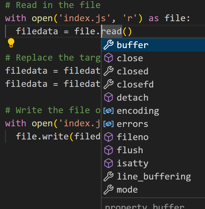The image size is (205, 209).
Task: Click the cube icon next to close
Action: [x=109, y=58]
